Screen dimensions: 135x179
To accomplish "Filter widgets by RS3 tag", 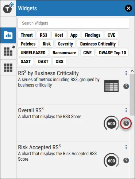I will click(43, 35).
